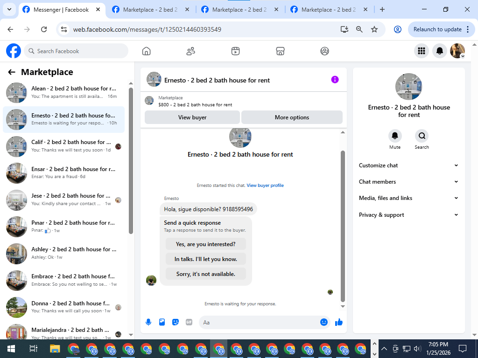Open the Alean conversation
The width and height of the screenshot is (478, 358).
pyautogui.click(x=63, y=93)
